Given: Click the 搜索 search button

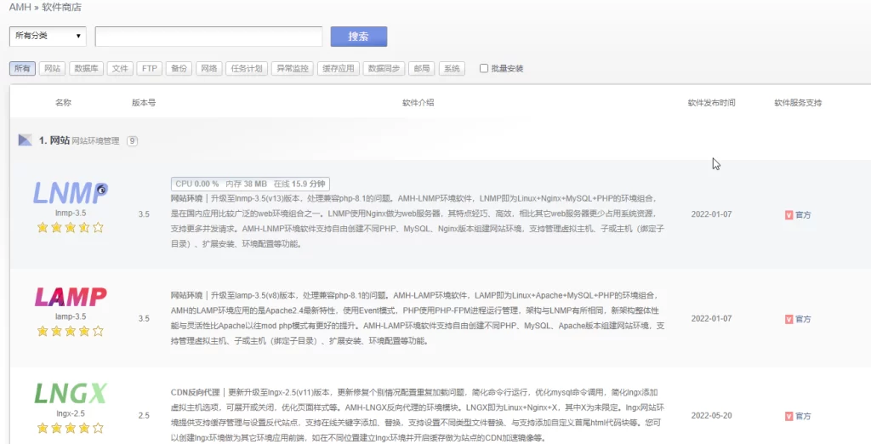Looking at the screenshot, I should pyautogui.click(x=359, y=37).
